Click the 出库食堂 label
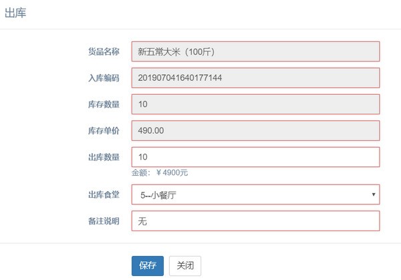Image resolution: width=401 pixels, height=280 pixels. click(x=103, y=194)
